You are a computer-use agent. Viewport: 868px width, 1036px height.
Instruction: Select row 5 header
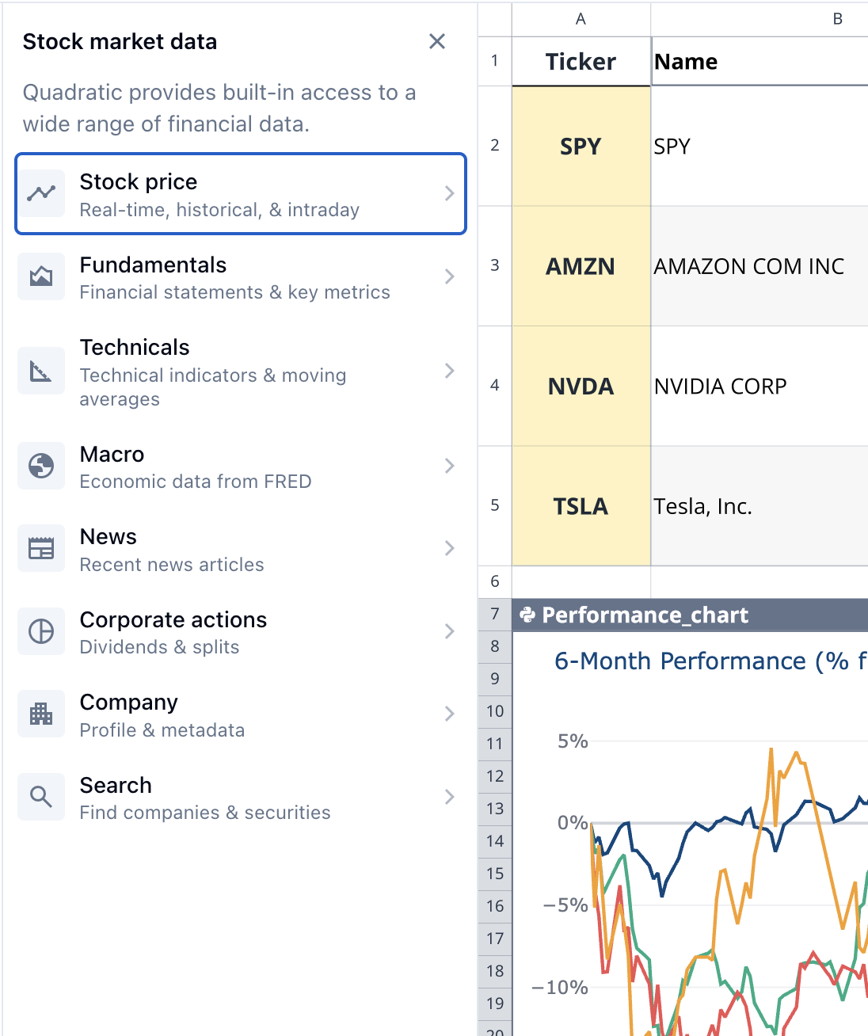495,505
